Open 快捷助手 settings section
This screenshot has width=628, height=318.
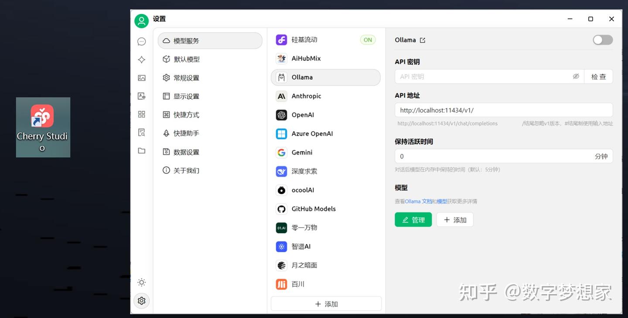coord(210,133)
